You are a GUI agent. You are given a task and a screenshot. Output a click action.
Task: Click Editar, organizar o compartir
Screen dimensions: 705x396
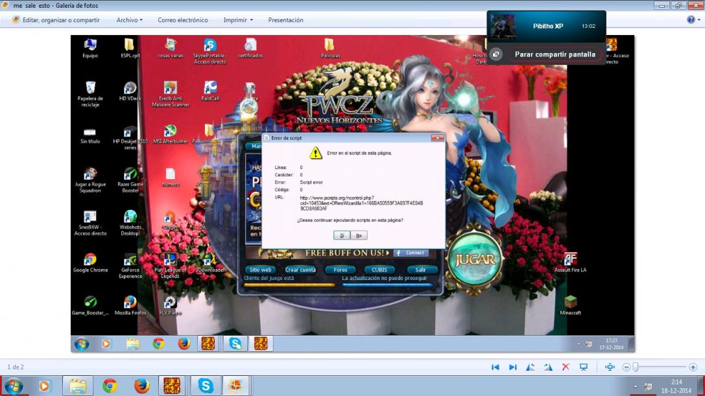pyautogui.click(x=56, y=20)
